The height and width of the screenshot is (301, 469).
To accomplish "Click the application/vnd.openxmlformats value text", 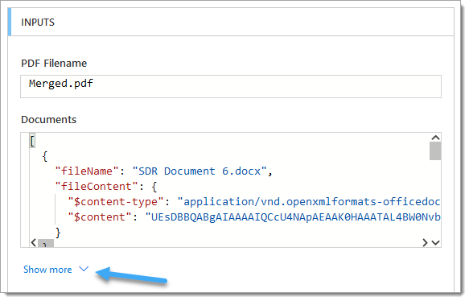I will [309, 202].
